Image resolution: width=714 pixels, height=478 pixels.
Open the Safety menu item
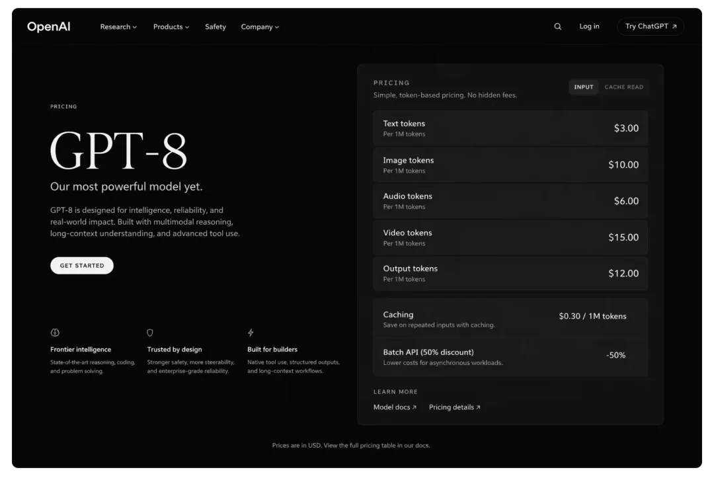[x=216, y=27]
